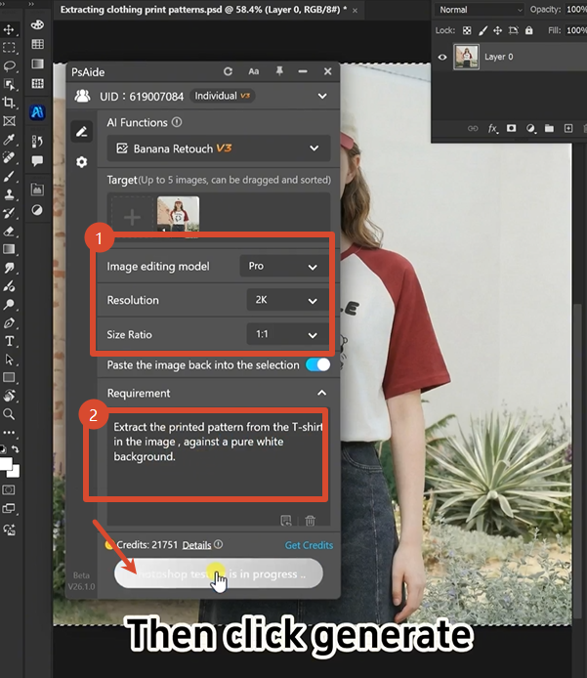Click the generate progress button

click(x=218, y=573)
